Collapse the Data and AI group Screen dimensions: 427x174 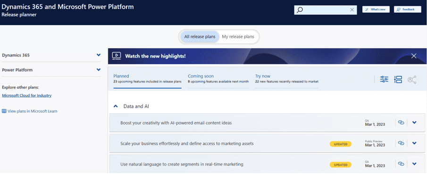click(116, 106)
